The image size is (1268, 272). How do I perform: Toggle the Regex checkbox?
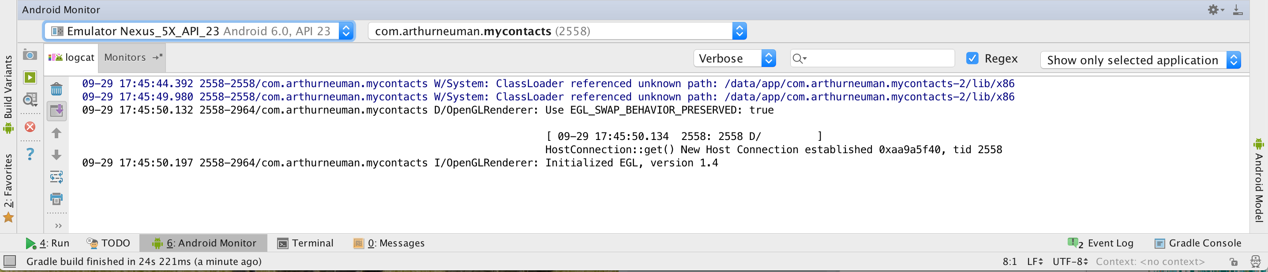tap(972, 59)
